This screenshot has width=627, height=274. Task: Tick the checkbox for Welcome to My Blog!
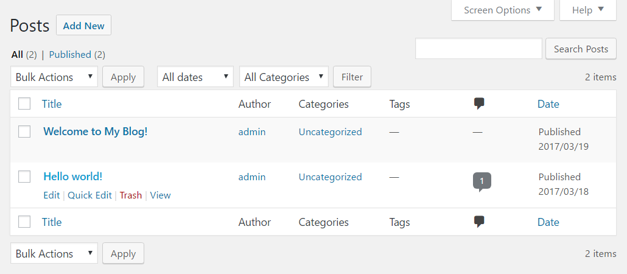24,132
